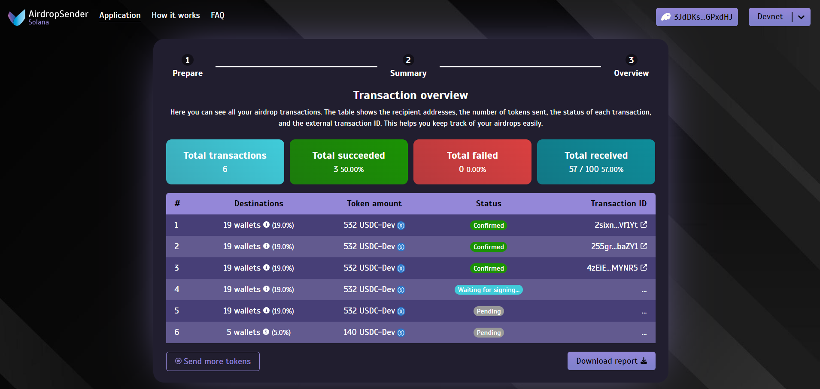820x389 pixels.
Task: Open external link for transaction 255gr...baZY1
Action: pos(644,246)
